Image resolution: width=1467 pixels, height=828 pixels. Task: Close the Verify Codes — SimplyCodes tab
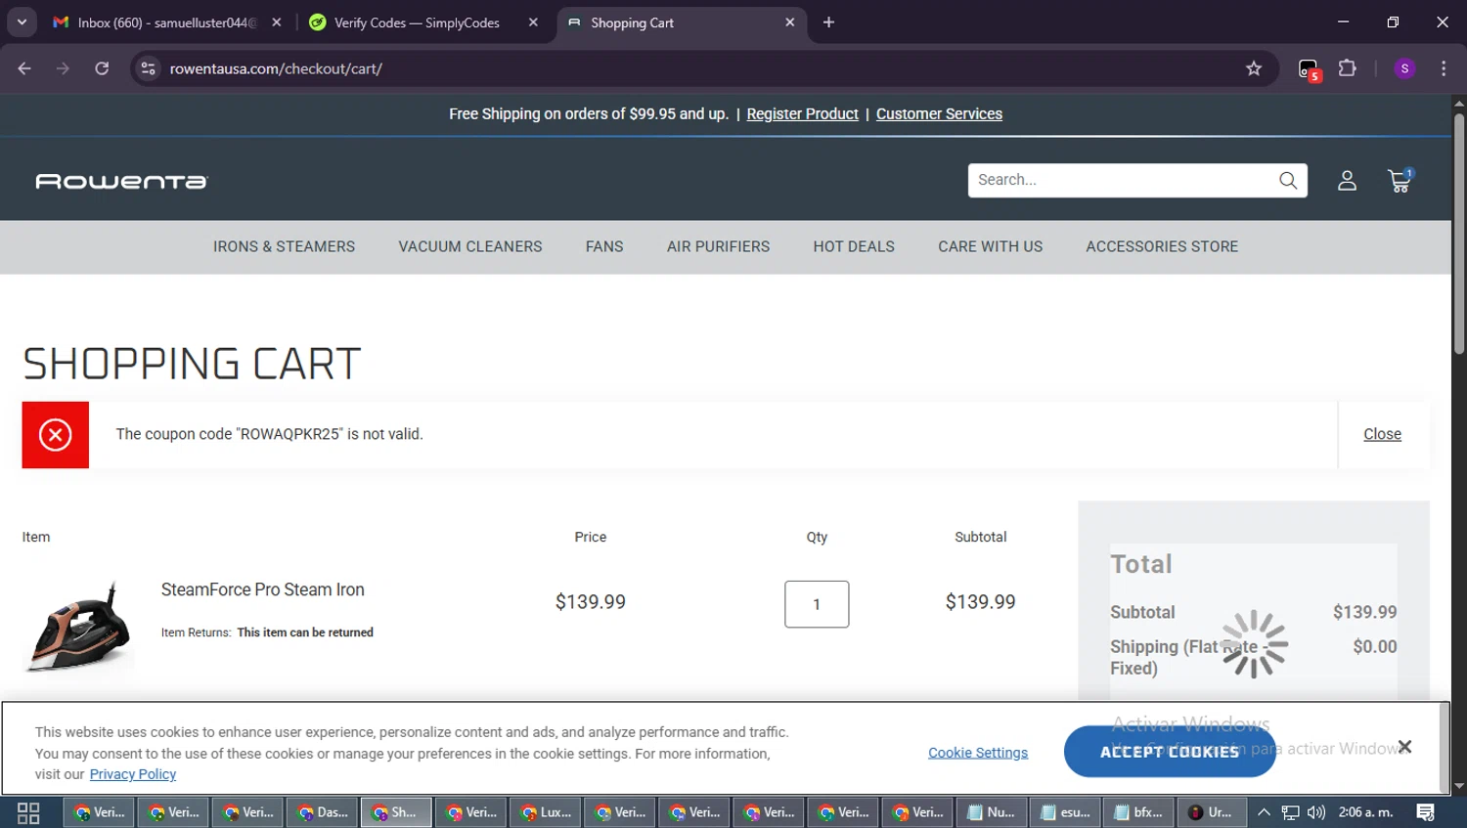pyautogui.click(x=533, y=22)
